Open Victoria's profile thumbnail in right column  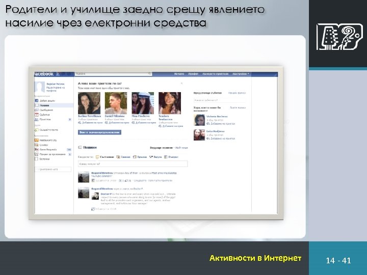[x=199, y=120]
